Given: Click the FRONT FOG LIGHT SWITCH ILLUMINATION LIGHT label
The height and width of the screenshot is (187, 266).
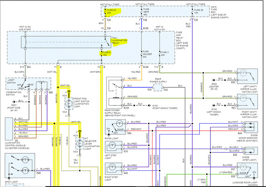Looking at the screenshot, I should coord(81,102).
